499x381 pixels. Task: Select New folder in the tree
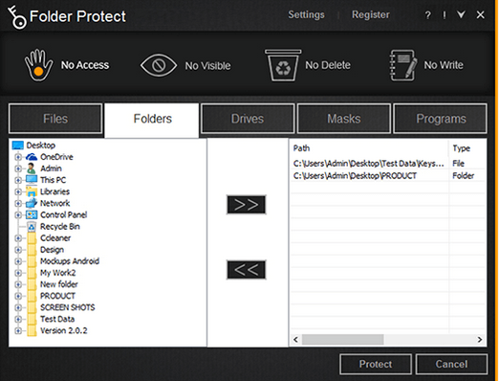[59, 284]
